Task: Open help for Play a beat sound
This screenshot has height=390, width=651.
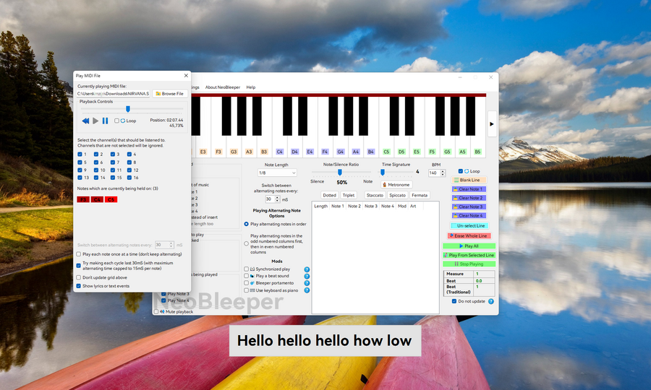Action: tap(307, 277)
